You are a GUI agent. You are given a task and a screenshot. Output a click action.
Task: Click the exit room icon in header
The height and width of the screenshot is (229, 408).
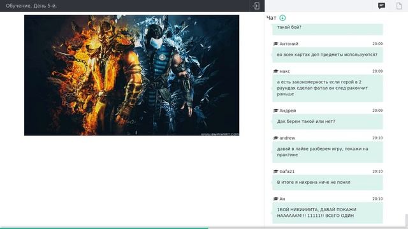pos(256,6)
